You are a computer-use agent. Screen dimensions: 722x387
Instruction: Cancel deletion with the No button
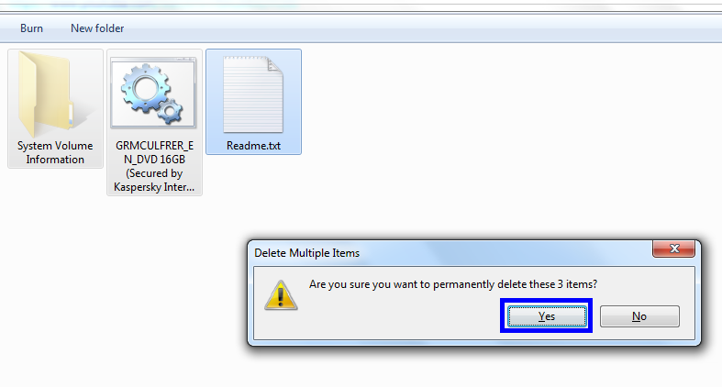click(639, 316)
